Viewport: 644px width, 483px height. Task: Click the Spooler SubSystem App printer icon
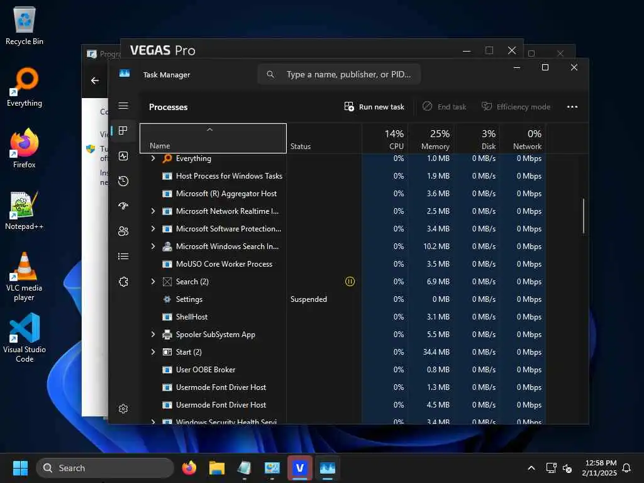(x=167, y=335)
